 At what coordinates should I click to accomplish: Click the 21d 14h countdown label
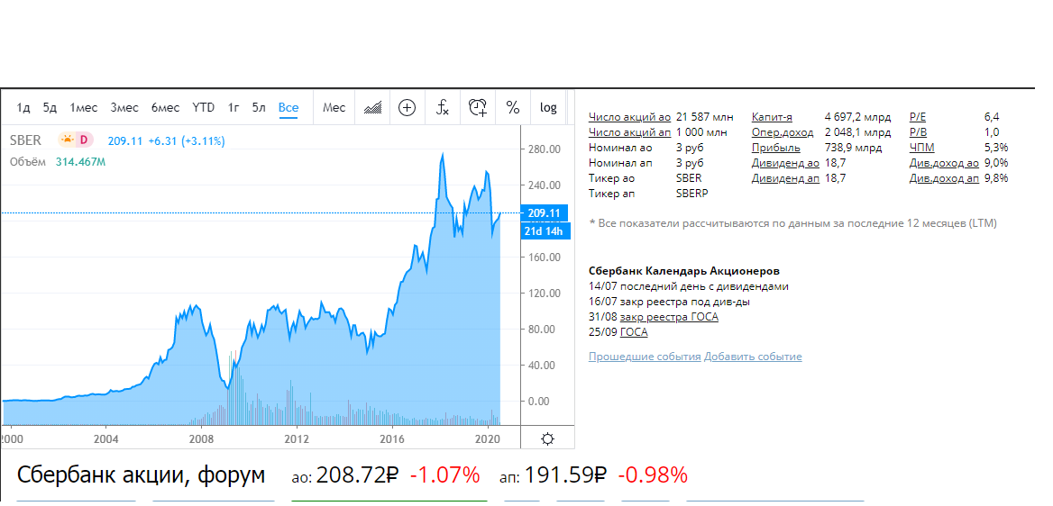pyautogui.click(x=545, y=231)
